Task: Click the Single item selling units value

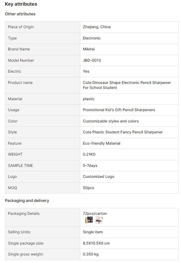Action: point(93,232)
